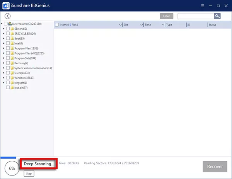Click the Recovery folder icon
The width and height of the screenshot is (232, 179).
click(x=12, y=63)
